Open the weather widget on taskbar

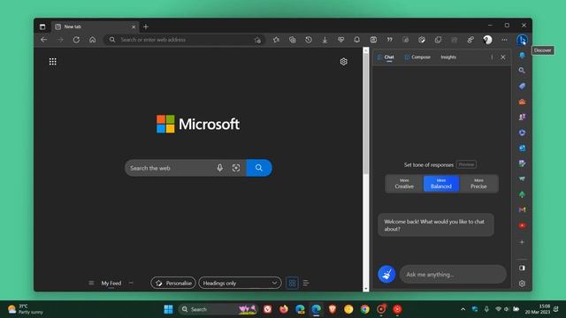[x=26, y=309]
